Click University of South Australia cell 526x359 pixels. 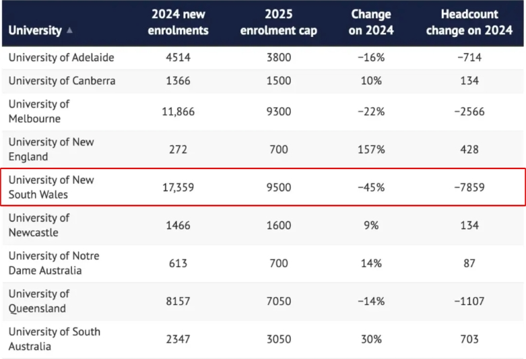click(54, 339)
